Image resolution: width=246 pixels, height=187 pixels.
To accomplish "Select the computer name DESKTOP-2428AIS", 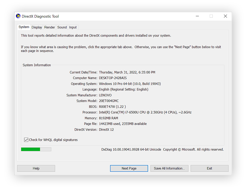I will click(113, 78).
